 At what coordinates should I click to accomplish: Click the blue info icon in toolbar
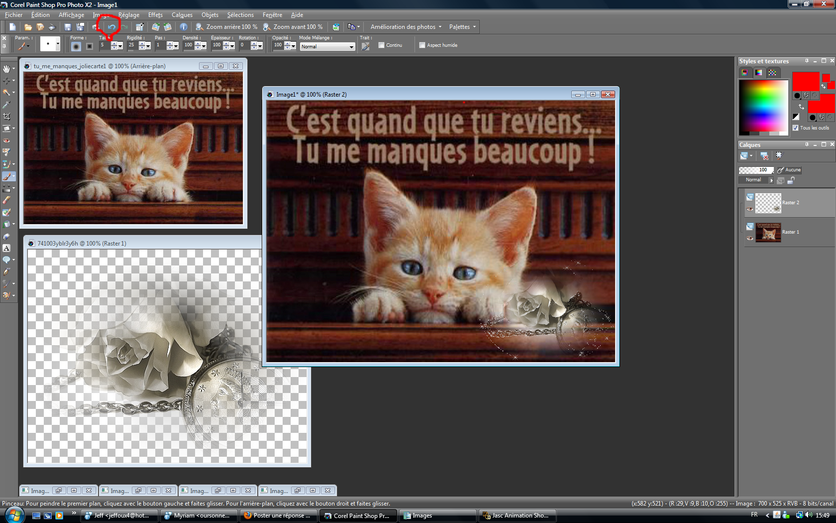(184, 27)
